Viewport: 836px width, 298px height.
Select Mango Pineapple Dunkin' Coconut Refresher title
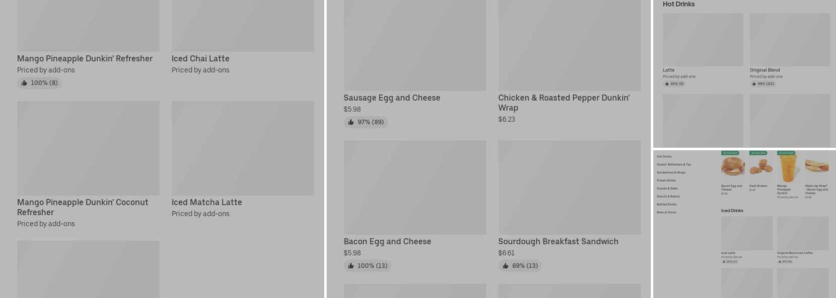[x=82, y=207]
